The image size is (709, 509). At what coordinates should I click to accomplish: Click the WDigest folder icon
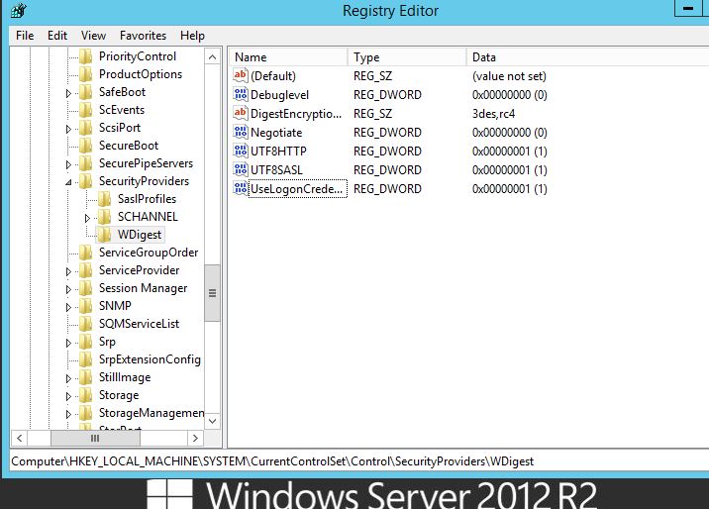[104, 235]
